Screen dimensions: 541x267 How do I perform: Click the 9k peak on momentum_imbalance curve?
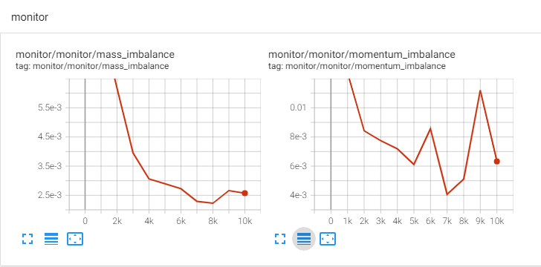click(x=480, y=90)
